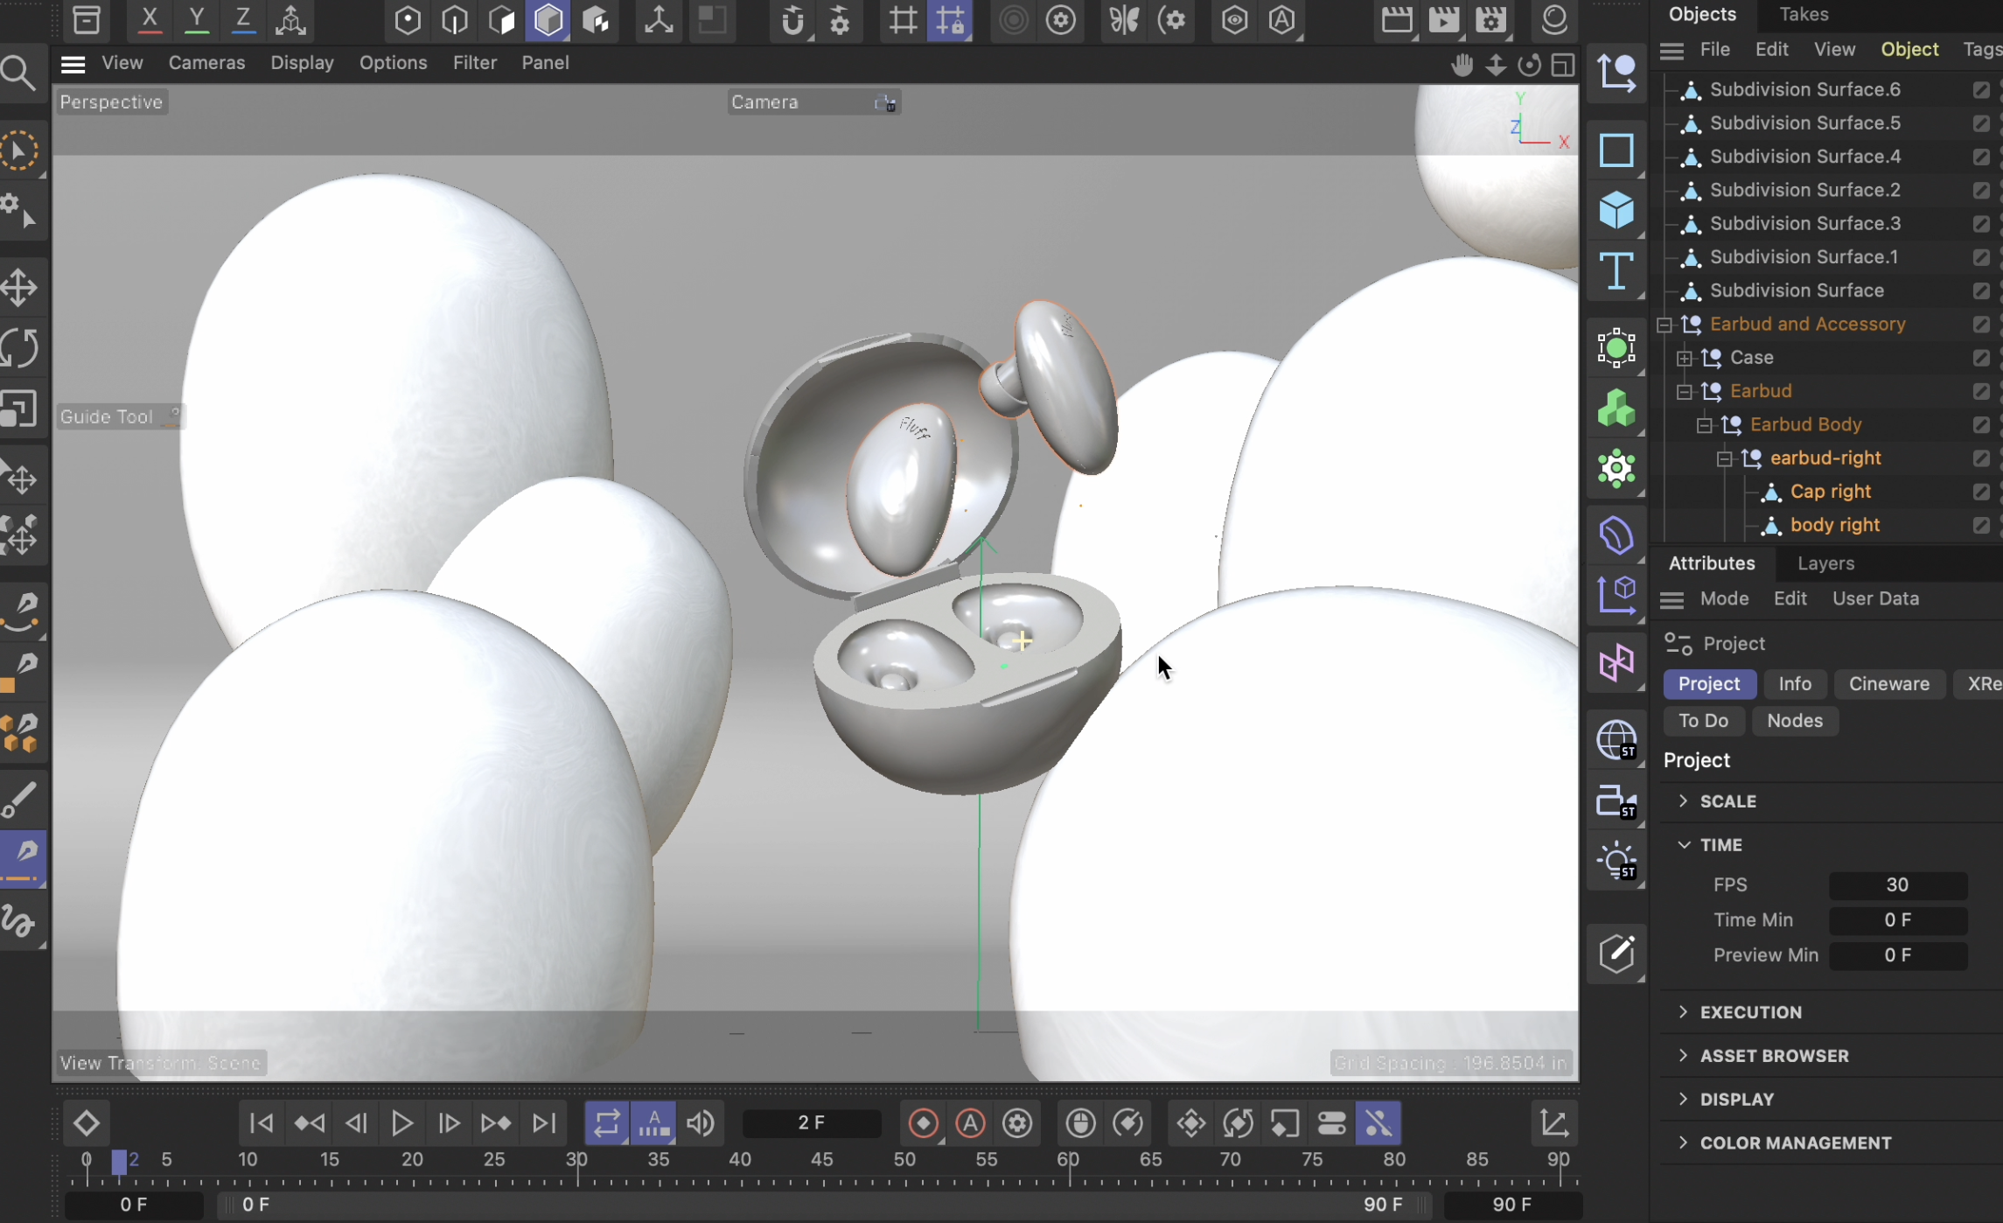Screen dimensions: 2003x1223
Task: Click the Text object icon
Action: [1616, 271]
